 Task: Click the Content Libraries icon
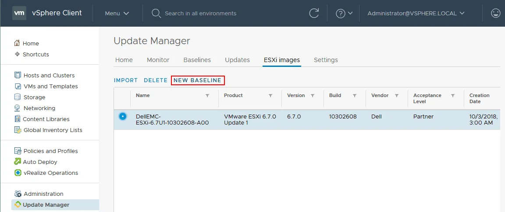18,119
